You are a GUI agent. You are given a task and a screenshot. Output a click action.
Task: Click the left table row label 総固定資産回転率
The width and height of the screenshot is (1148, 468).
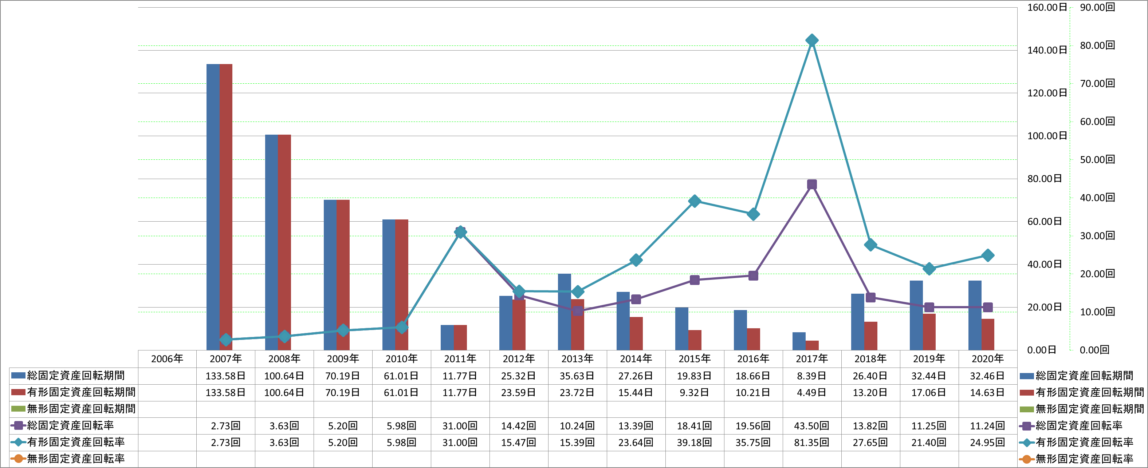tap(70, 426)
